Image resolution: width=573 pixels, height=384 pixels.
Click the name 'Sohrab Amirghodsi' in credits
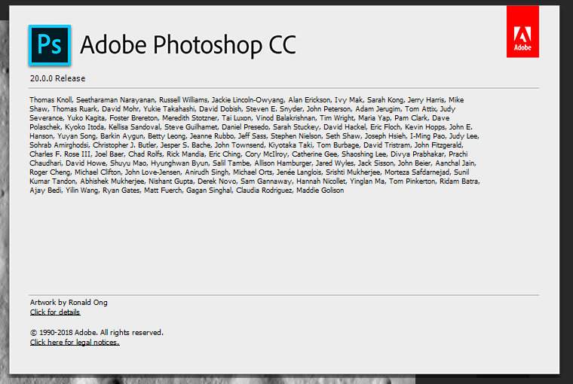point(59,145)
